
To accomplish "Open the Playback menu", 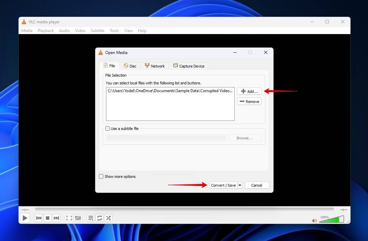I will [46, 30].
